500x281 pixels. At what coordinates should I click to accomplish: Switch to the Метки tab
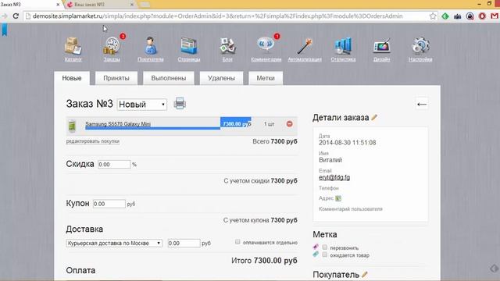coord(266,78)
